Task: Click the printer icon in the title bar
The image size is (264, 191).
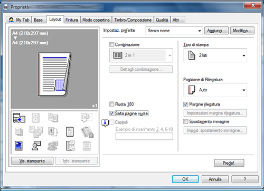Action: [x=6, y=7]
